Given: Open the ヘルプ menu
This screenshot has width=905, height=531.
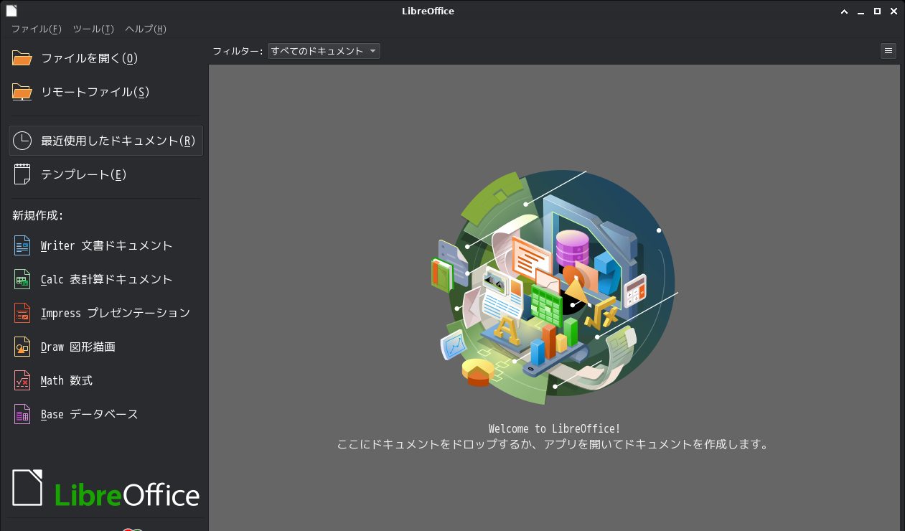Looking at the screenshot, I should [146, 29].
